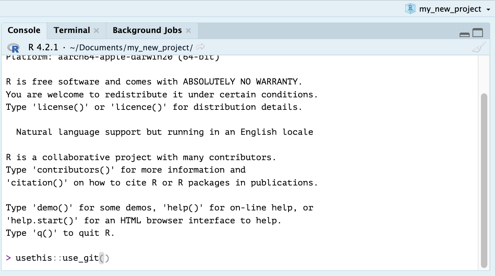The height and width of the screenshot is (276, 495).
Task: Click the view working directory arrow icon
Action: point(200,47)
